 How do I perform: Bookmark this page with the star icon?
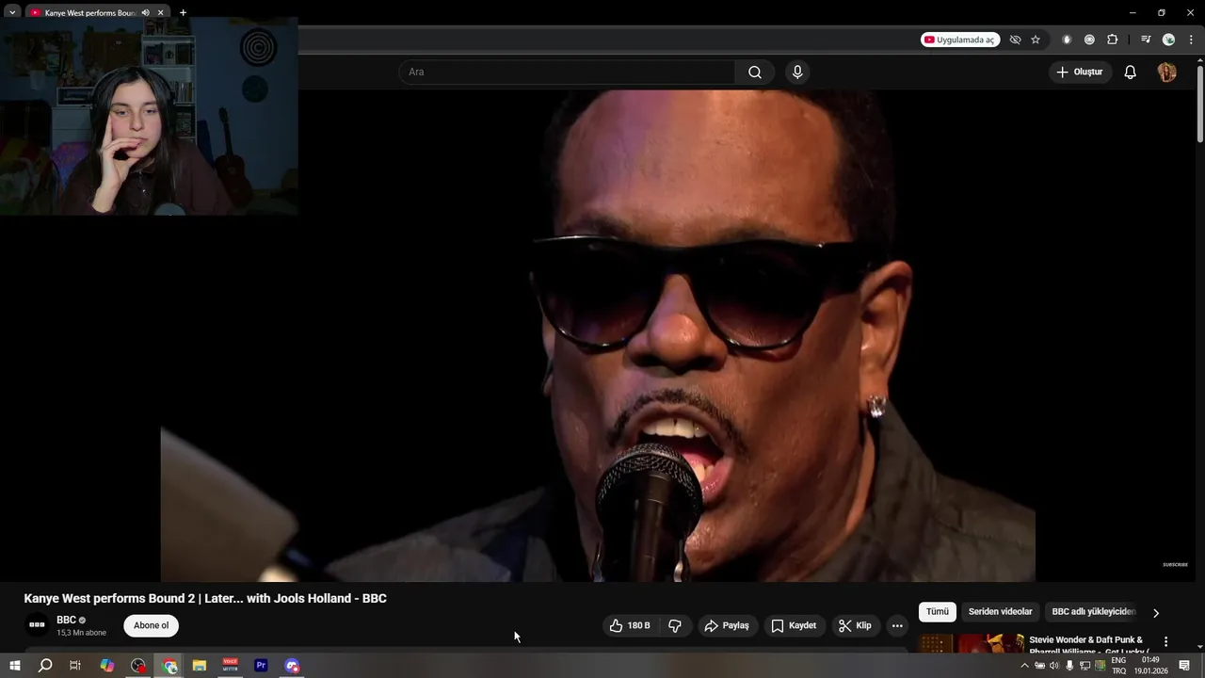pyautogui.click(x=1036, y=40)
